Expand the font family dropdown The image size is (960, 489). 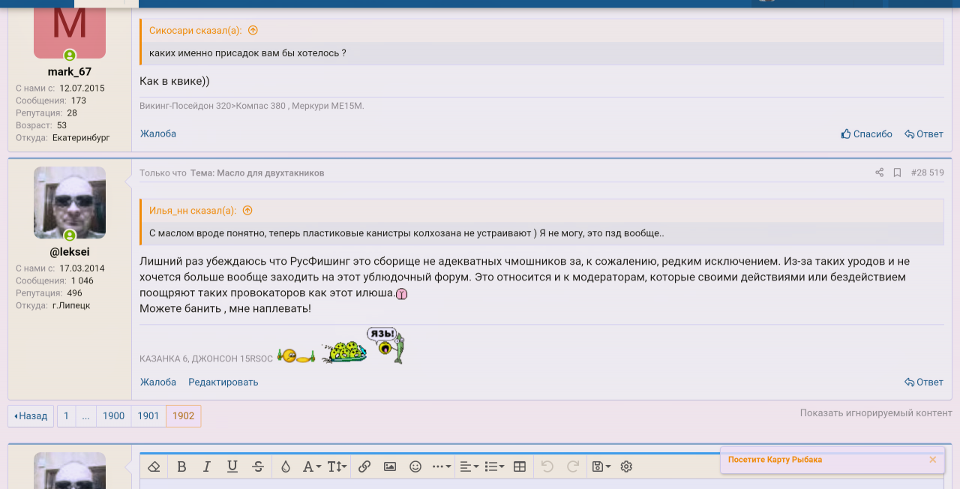312,466
